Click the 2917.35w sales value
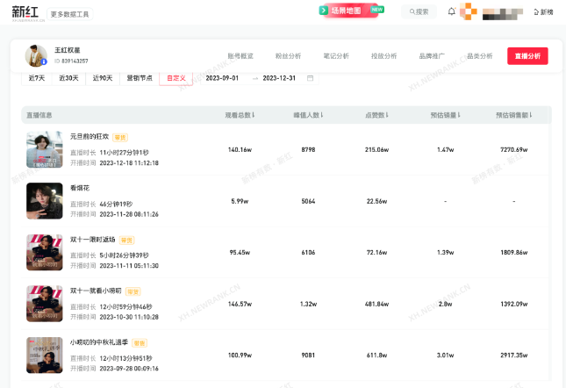 [513, 356]
